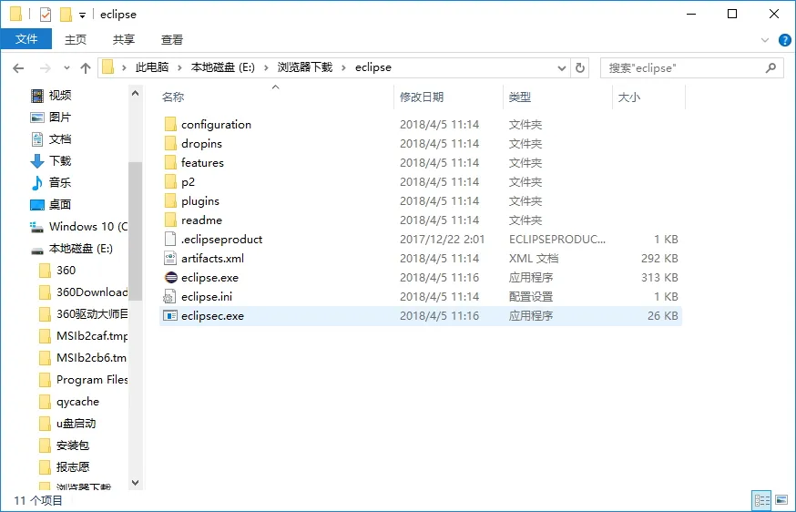
Task: Go up one folder level
Action: 86,67
